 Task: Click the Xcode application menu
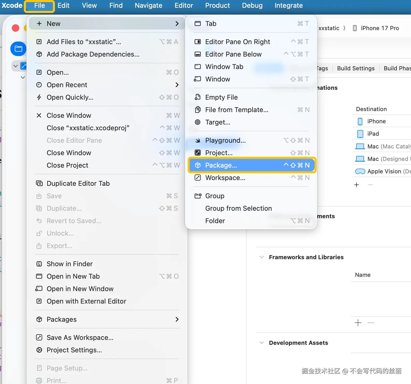click(12, 5)
